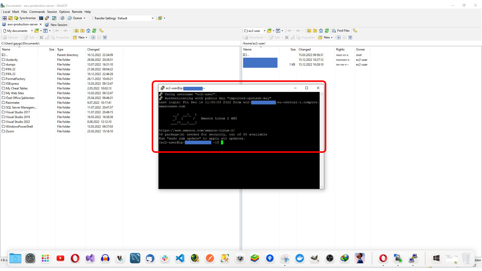Sort the remote panel by the Rights column header
The width and height of the screenshot is (482, 271).
[x=344, y=49]
